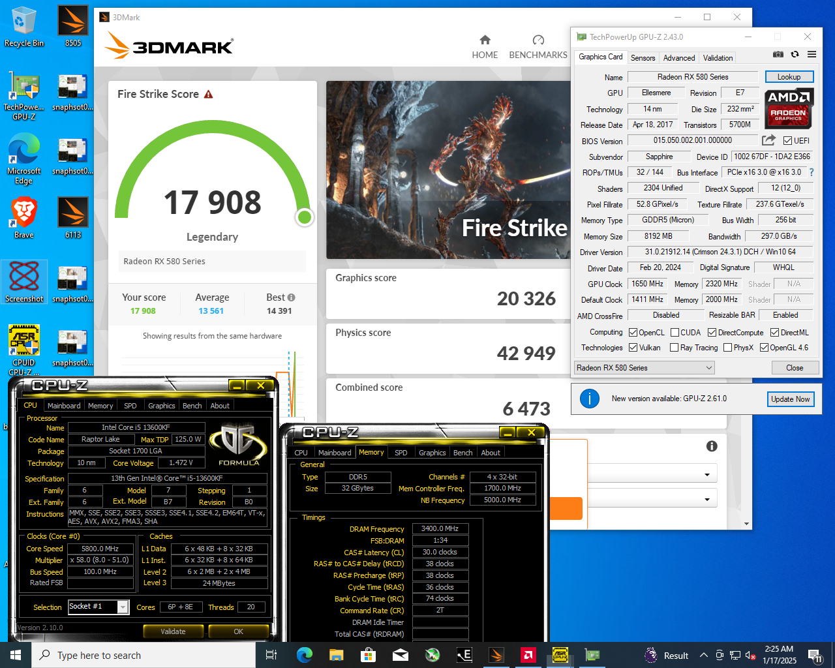The height and width of the screenshot is (668, 835).
Task: Click the Fire Strike score warning icon
Action: pos(209,95)
